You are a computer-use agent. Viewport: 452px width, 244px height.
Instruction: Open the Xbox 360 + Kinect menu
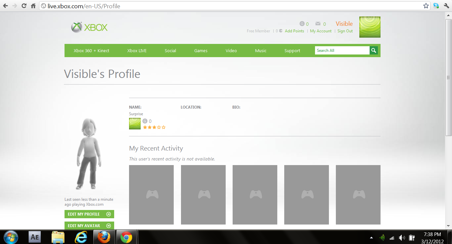[x=91, y=51]
